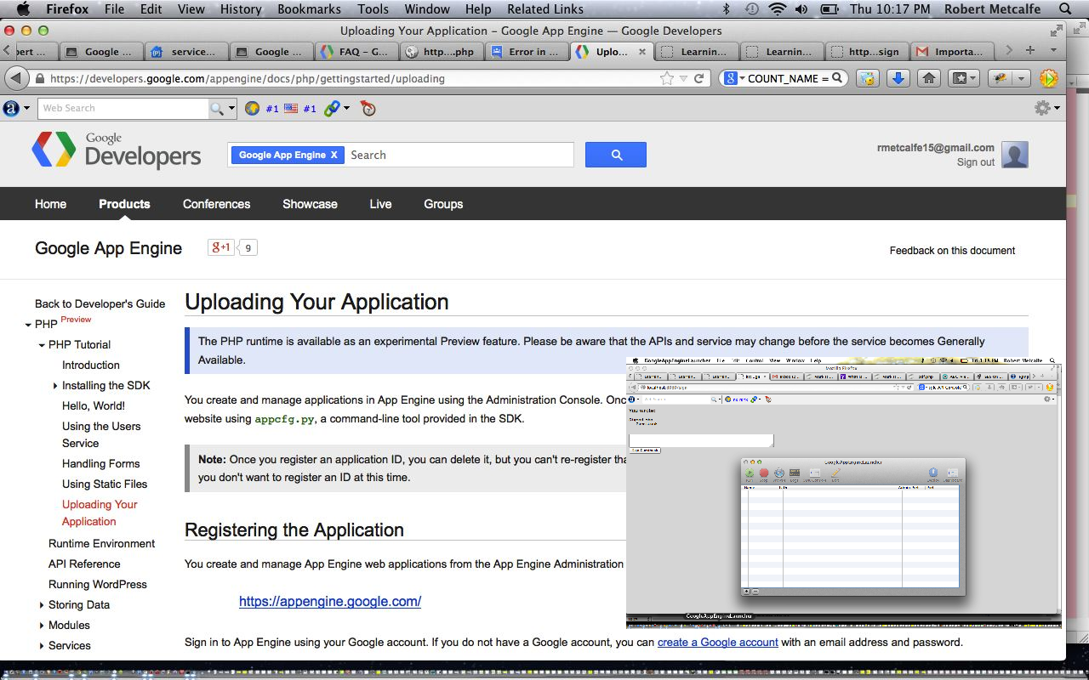Click the user profile avatar picture
Viewport: 1089px width, 680px height.
click(1015, 155)
